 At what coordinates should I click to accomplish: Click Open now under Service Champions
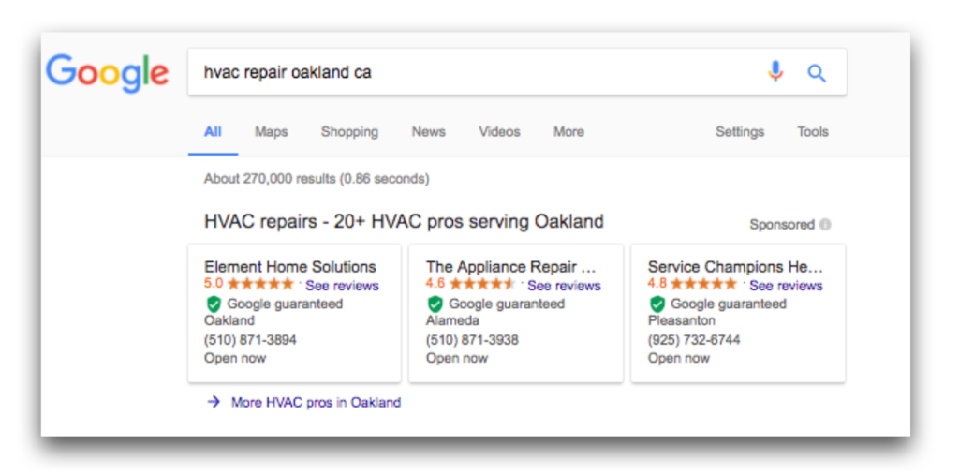coord(679,358)
